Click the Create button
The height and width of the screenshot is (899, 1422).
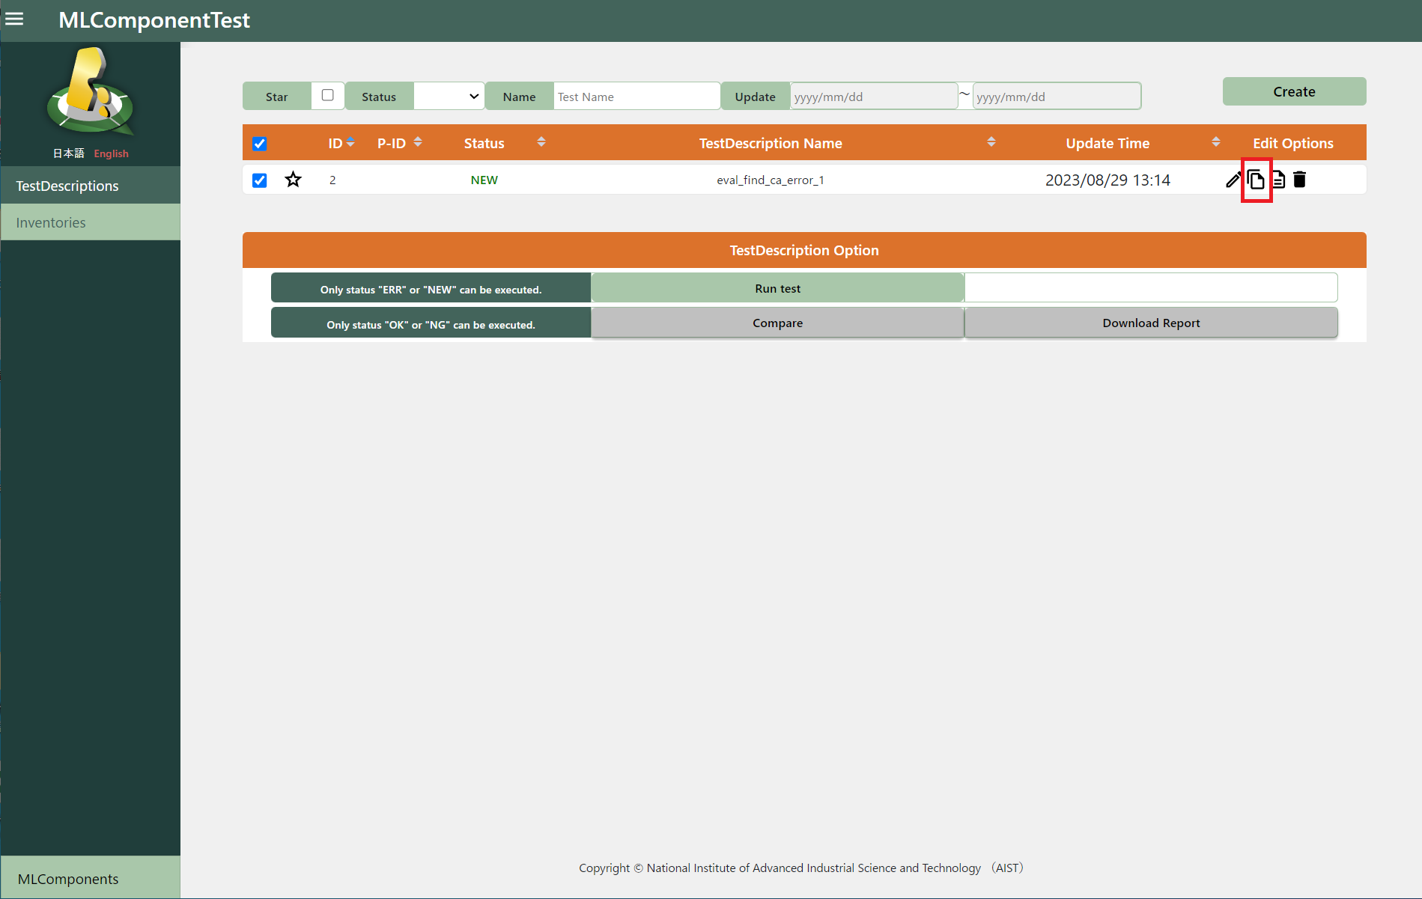pyautogui.click(x=1293, y=91)
